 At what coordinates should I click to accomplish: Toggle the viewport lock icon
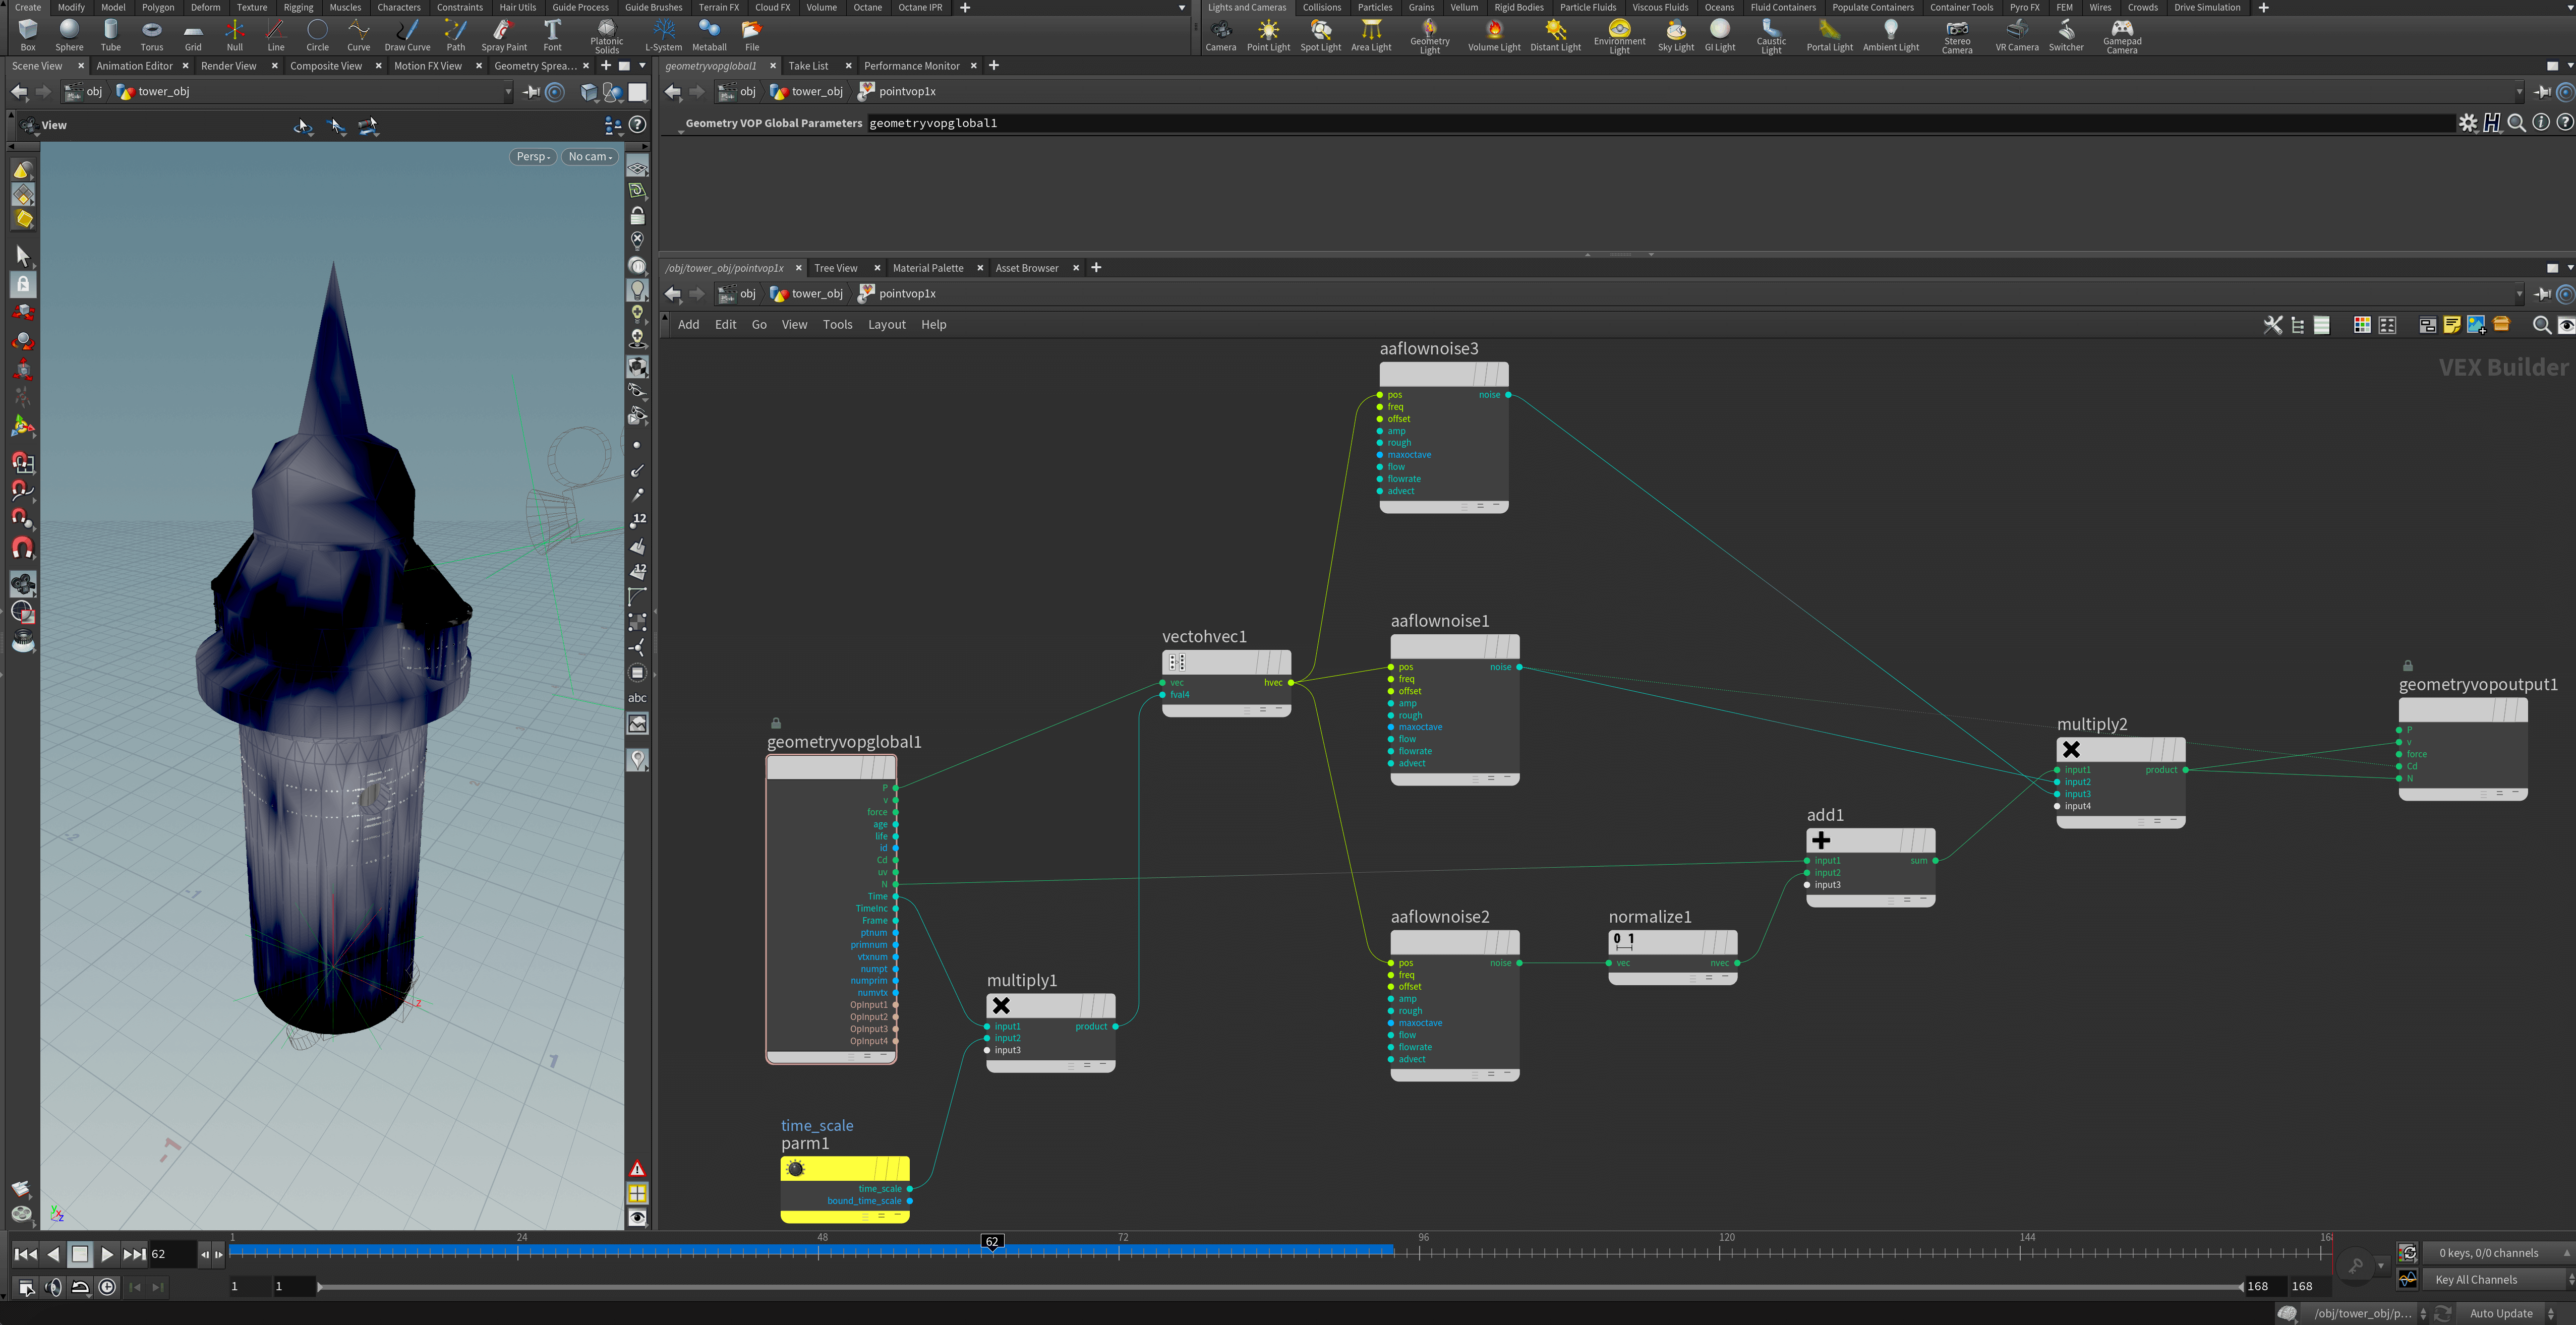637,216
